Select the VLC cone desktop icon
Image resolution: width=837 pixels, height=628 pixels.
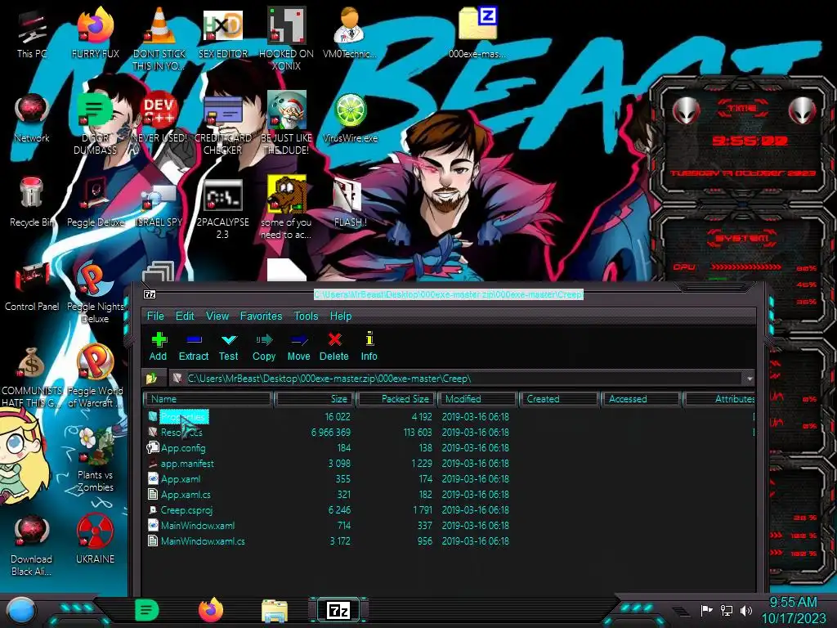[159, 38]
